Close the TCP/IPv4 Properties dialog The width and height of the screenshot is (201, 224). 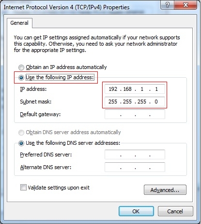pyautogui.click(x=186, y=5)
